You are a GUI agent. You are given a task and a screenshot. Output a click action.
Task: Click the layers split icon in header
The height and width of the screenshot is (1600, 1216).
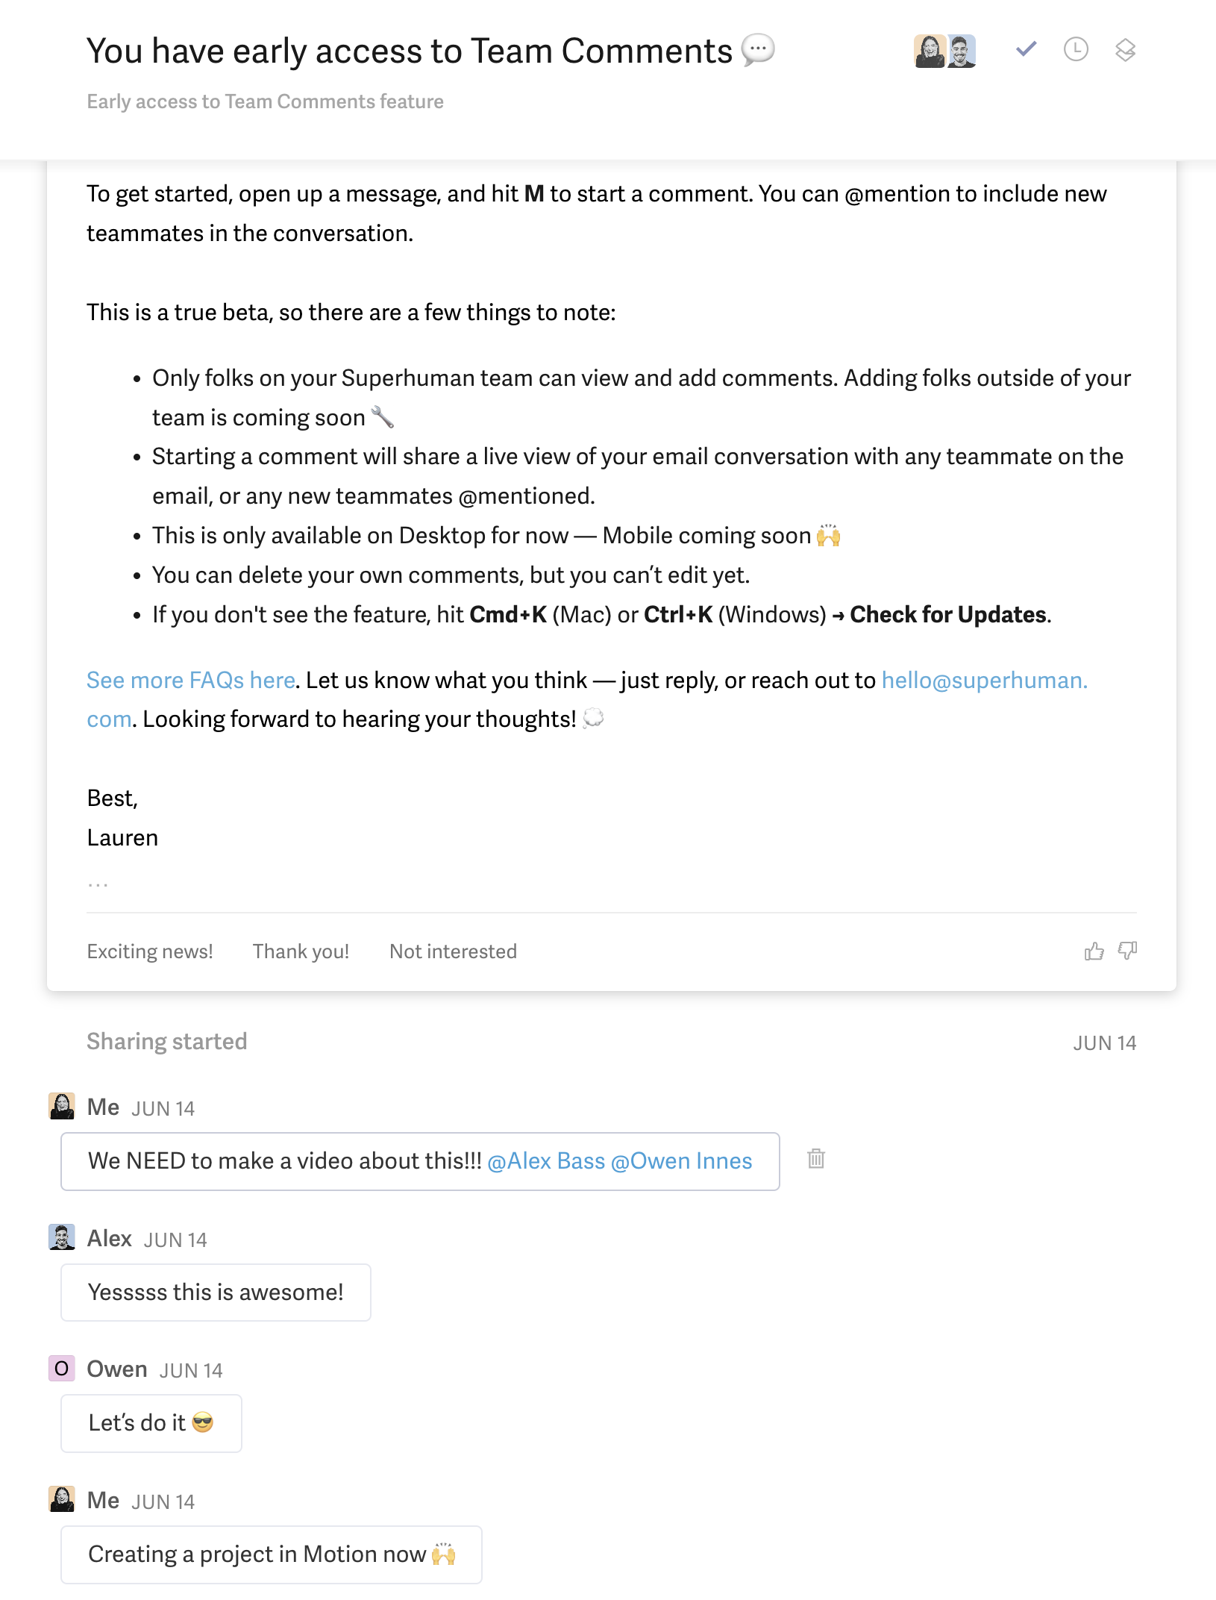1125,50
